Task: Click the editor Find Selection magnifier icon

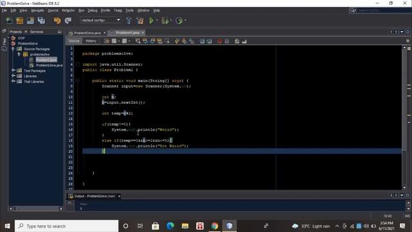Action: (x=138, y=41)
